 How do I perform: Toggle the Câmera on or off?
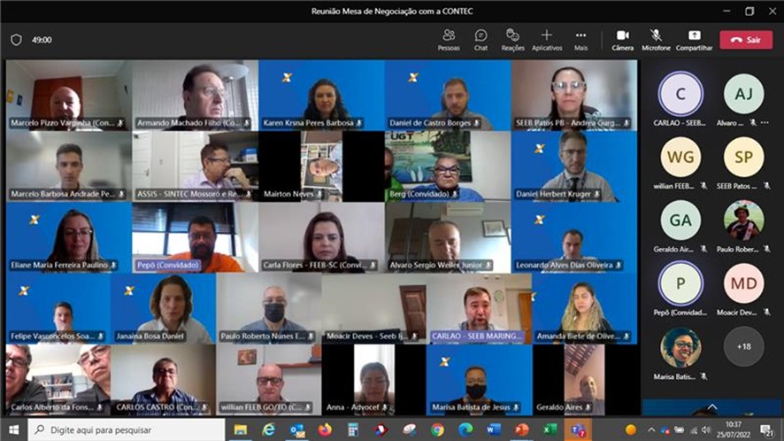click(x=622, y=40)
